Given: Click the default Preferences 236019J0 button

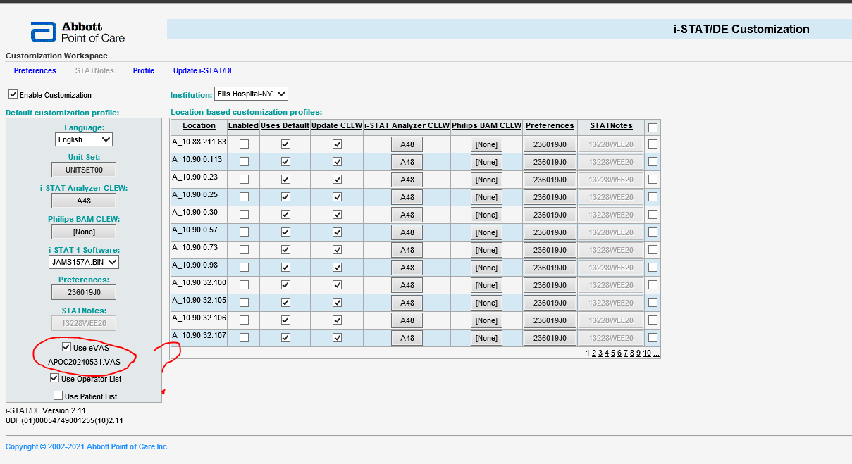Looking at the screenshot, I should tap(84, 292).
